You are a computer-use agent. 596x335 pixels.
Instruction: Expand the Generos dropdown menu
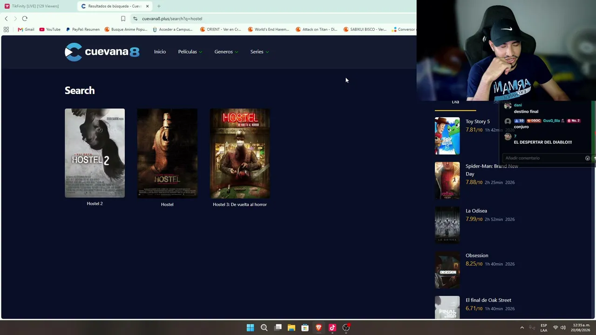click(x=226, y=52)
